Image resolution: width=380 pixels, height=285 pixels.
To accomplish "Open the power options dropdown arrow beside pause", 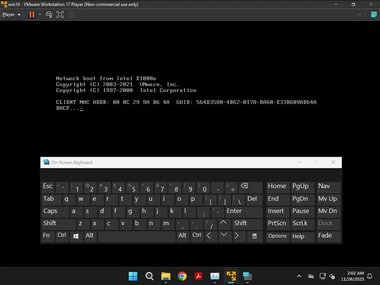I will coord(40,14).
